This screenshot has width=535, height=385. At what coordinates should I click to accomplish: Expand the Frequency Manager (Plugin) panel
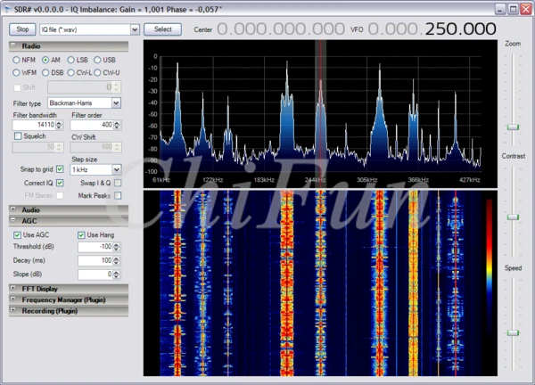click(x=13, y=299)
